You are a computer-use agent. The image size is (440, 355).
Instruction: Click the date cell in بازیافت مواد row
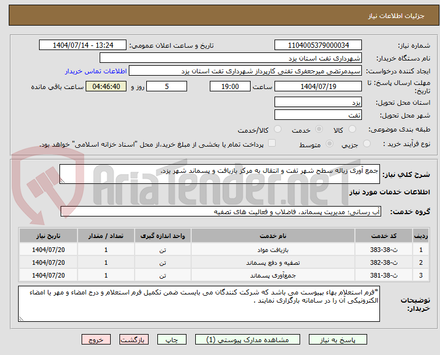48,250
